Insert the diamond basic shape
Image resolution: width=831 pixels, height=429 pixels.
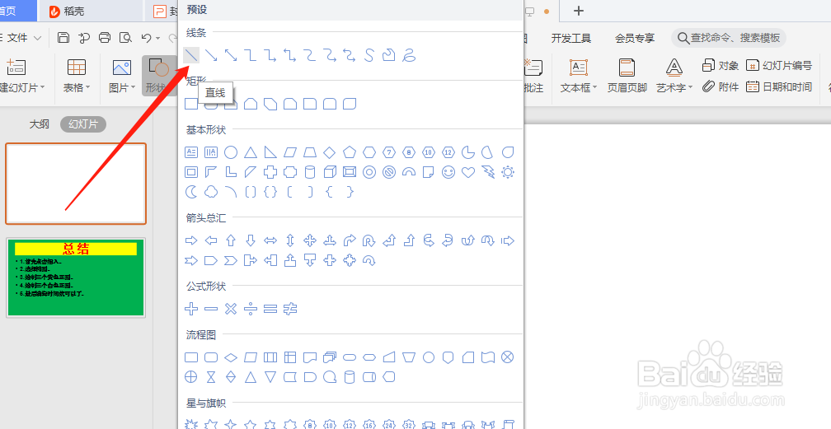(x=330, y=152)
